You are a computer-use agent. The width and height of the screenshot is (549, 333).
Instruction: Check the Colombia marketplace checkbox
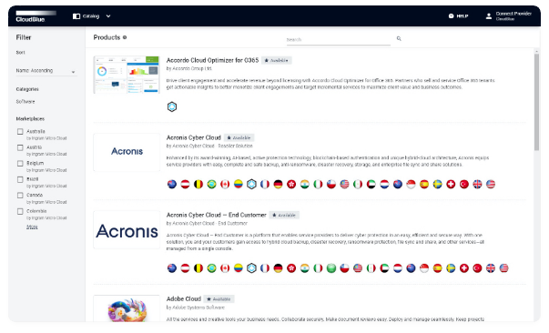[20, 211]
